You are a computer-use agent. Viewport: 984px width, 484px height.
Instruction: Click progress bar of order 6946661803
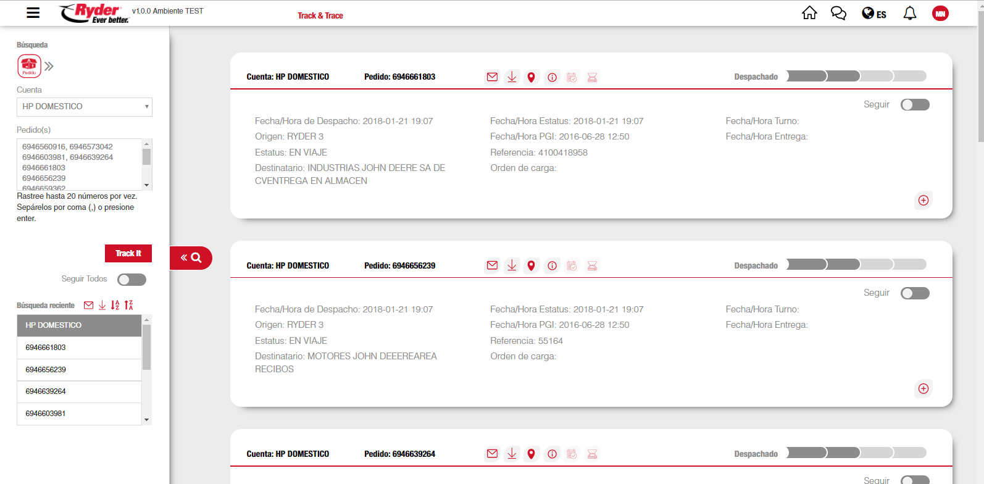point(856,76)
